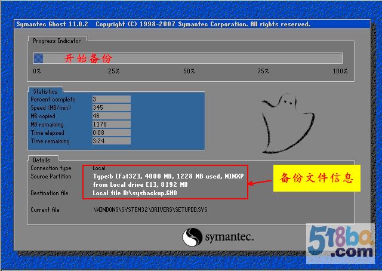The image size is (382, 271).
Task: Select the Percent complete value 3
Action: (112, 99)
